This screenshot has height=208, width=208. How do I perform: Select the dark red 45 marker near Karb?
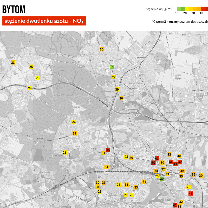point(108,150)
